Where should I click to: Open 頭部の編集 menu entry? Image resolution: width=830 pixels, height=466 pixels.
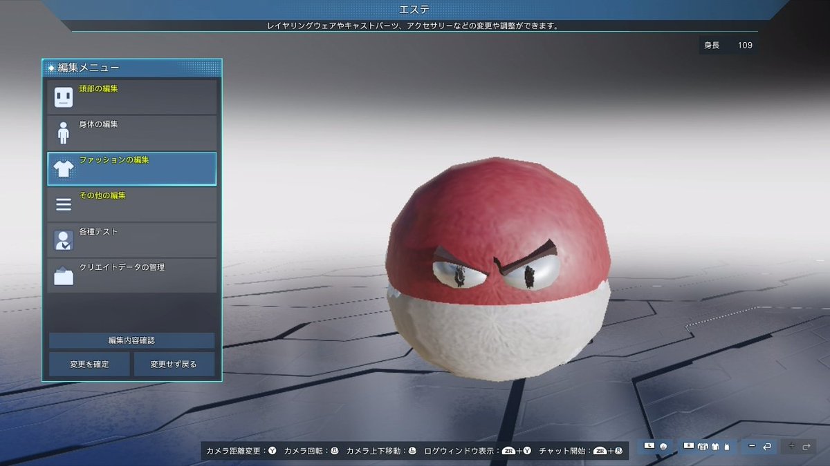[131, 97]
